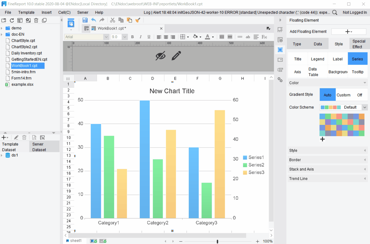Click the Paste clipboard icon
This screenshot has height=244, width=370.
click(129, 20)
